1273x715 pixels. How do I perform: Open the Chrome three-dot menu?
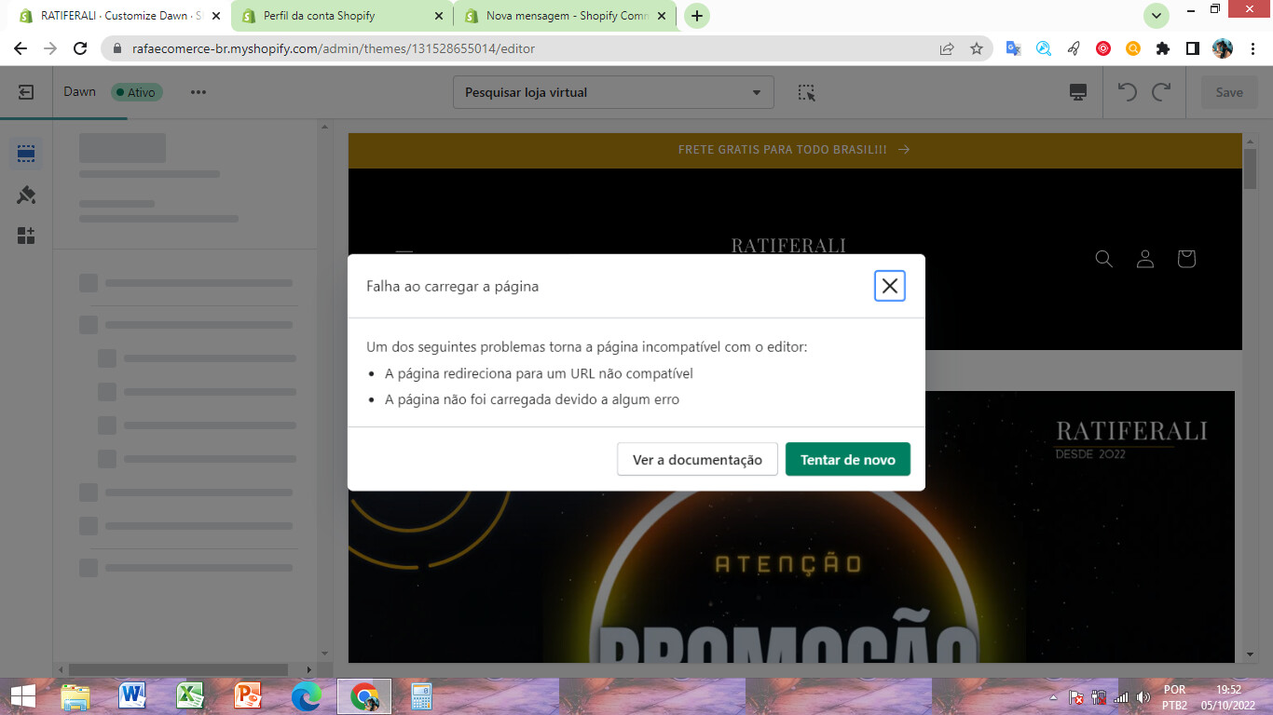click(1252, 48)
